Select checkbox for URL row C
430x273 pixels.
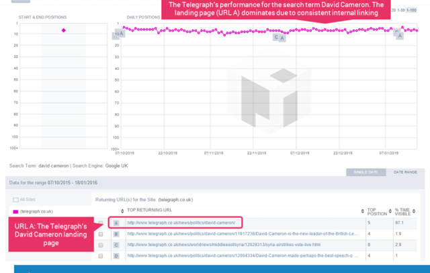pyautogui.click(x=101, y=245)
